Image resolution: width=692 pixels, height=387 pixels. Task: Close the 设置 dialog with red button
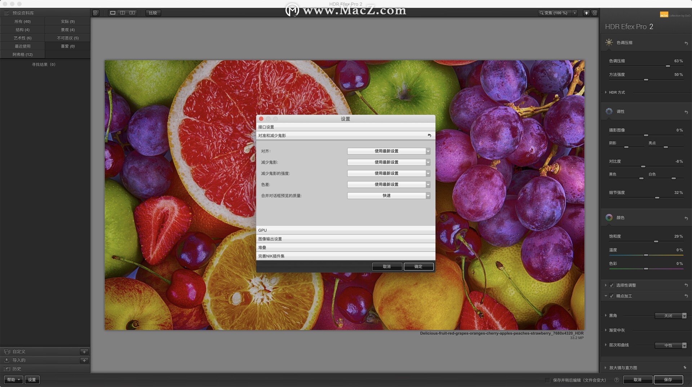pos(261,119)
